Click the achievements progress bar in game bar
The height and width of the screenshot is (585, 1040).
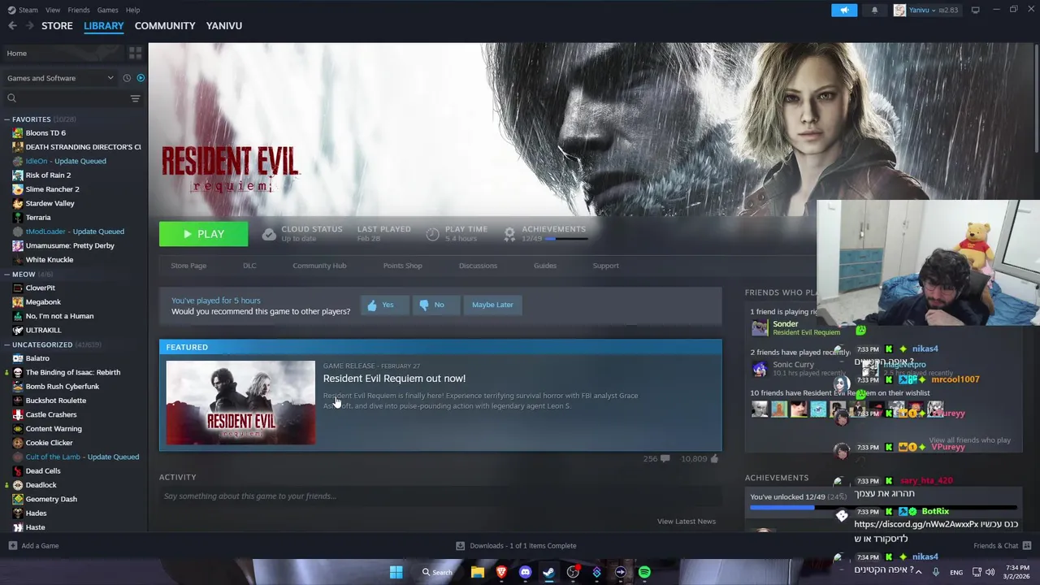click(x=565, y=240)
